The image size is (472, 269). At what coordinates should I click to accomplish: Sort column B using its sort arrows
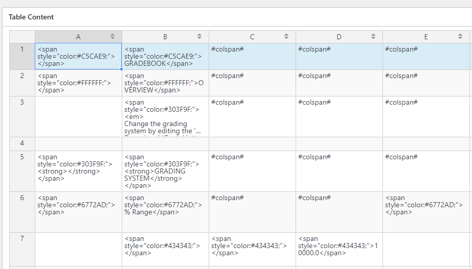[199, 36]
